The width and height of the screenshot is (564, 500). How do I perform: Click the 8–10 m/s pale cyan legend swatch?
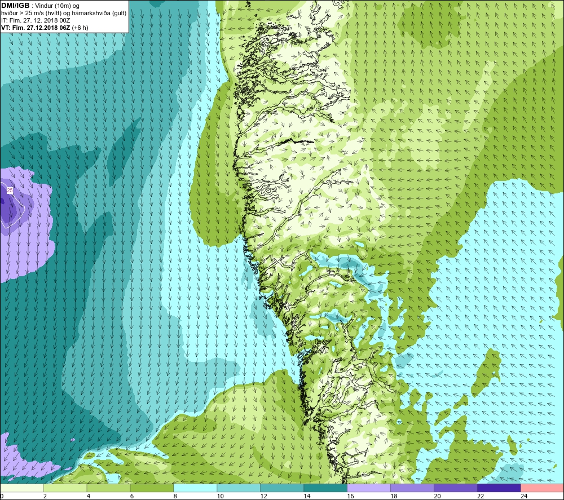tap(195, 488)
